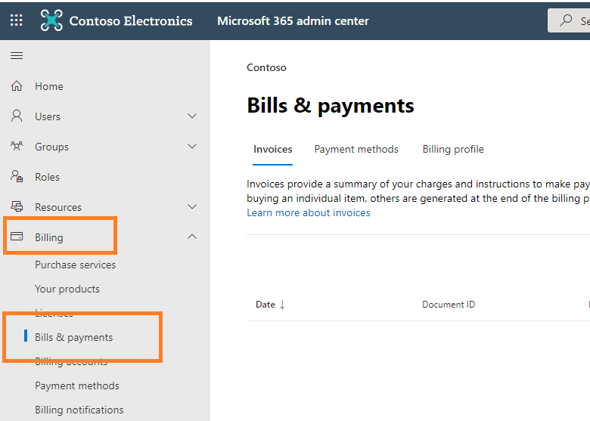
Task: Open Users navigation item
Action: [48, 116]
